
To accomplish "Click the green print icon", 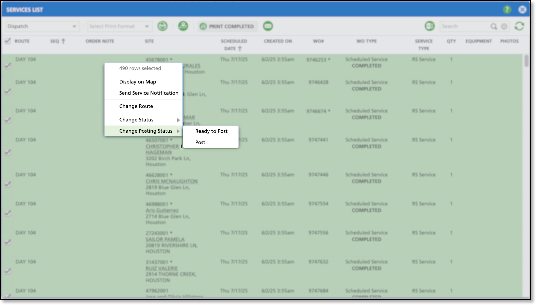I will pyautogui.click(x=163, y=26).
